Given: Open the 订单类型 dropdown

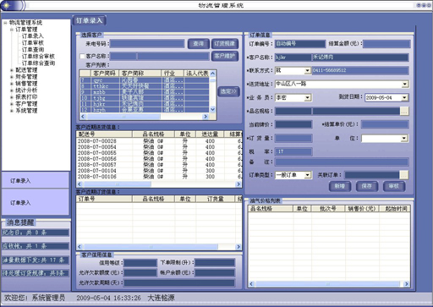Looking at the screenshot, I should [x=308, y=175].
